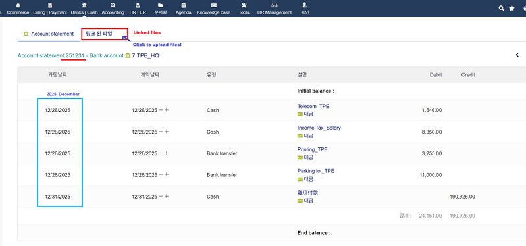Screen dimensions: 526x246
Task: Open the Printing_TPE entry
Action: tap(312, 149)
